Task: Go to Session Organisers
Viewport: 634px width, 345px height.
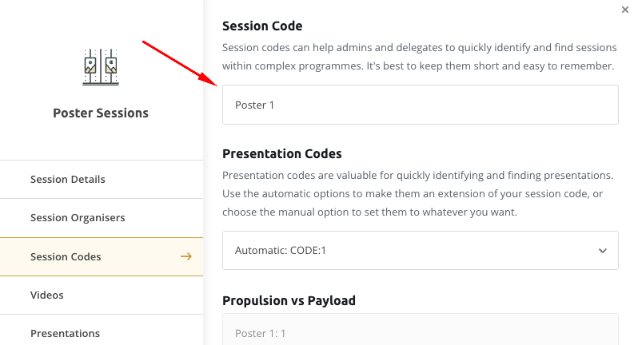Action: [x=102, y=218]
